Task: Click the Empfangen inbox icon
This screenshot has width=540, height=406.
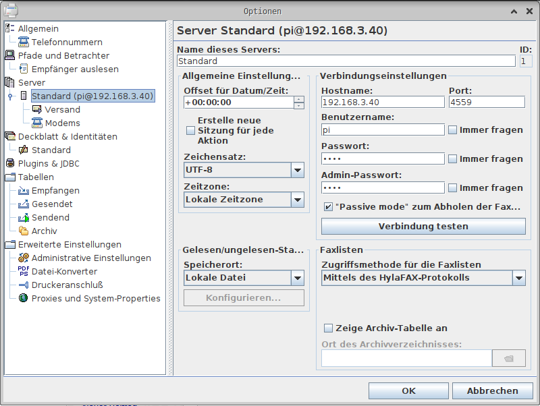Action: pos(24,190)
